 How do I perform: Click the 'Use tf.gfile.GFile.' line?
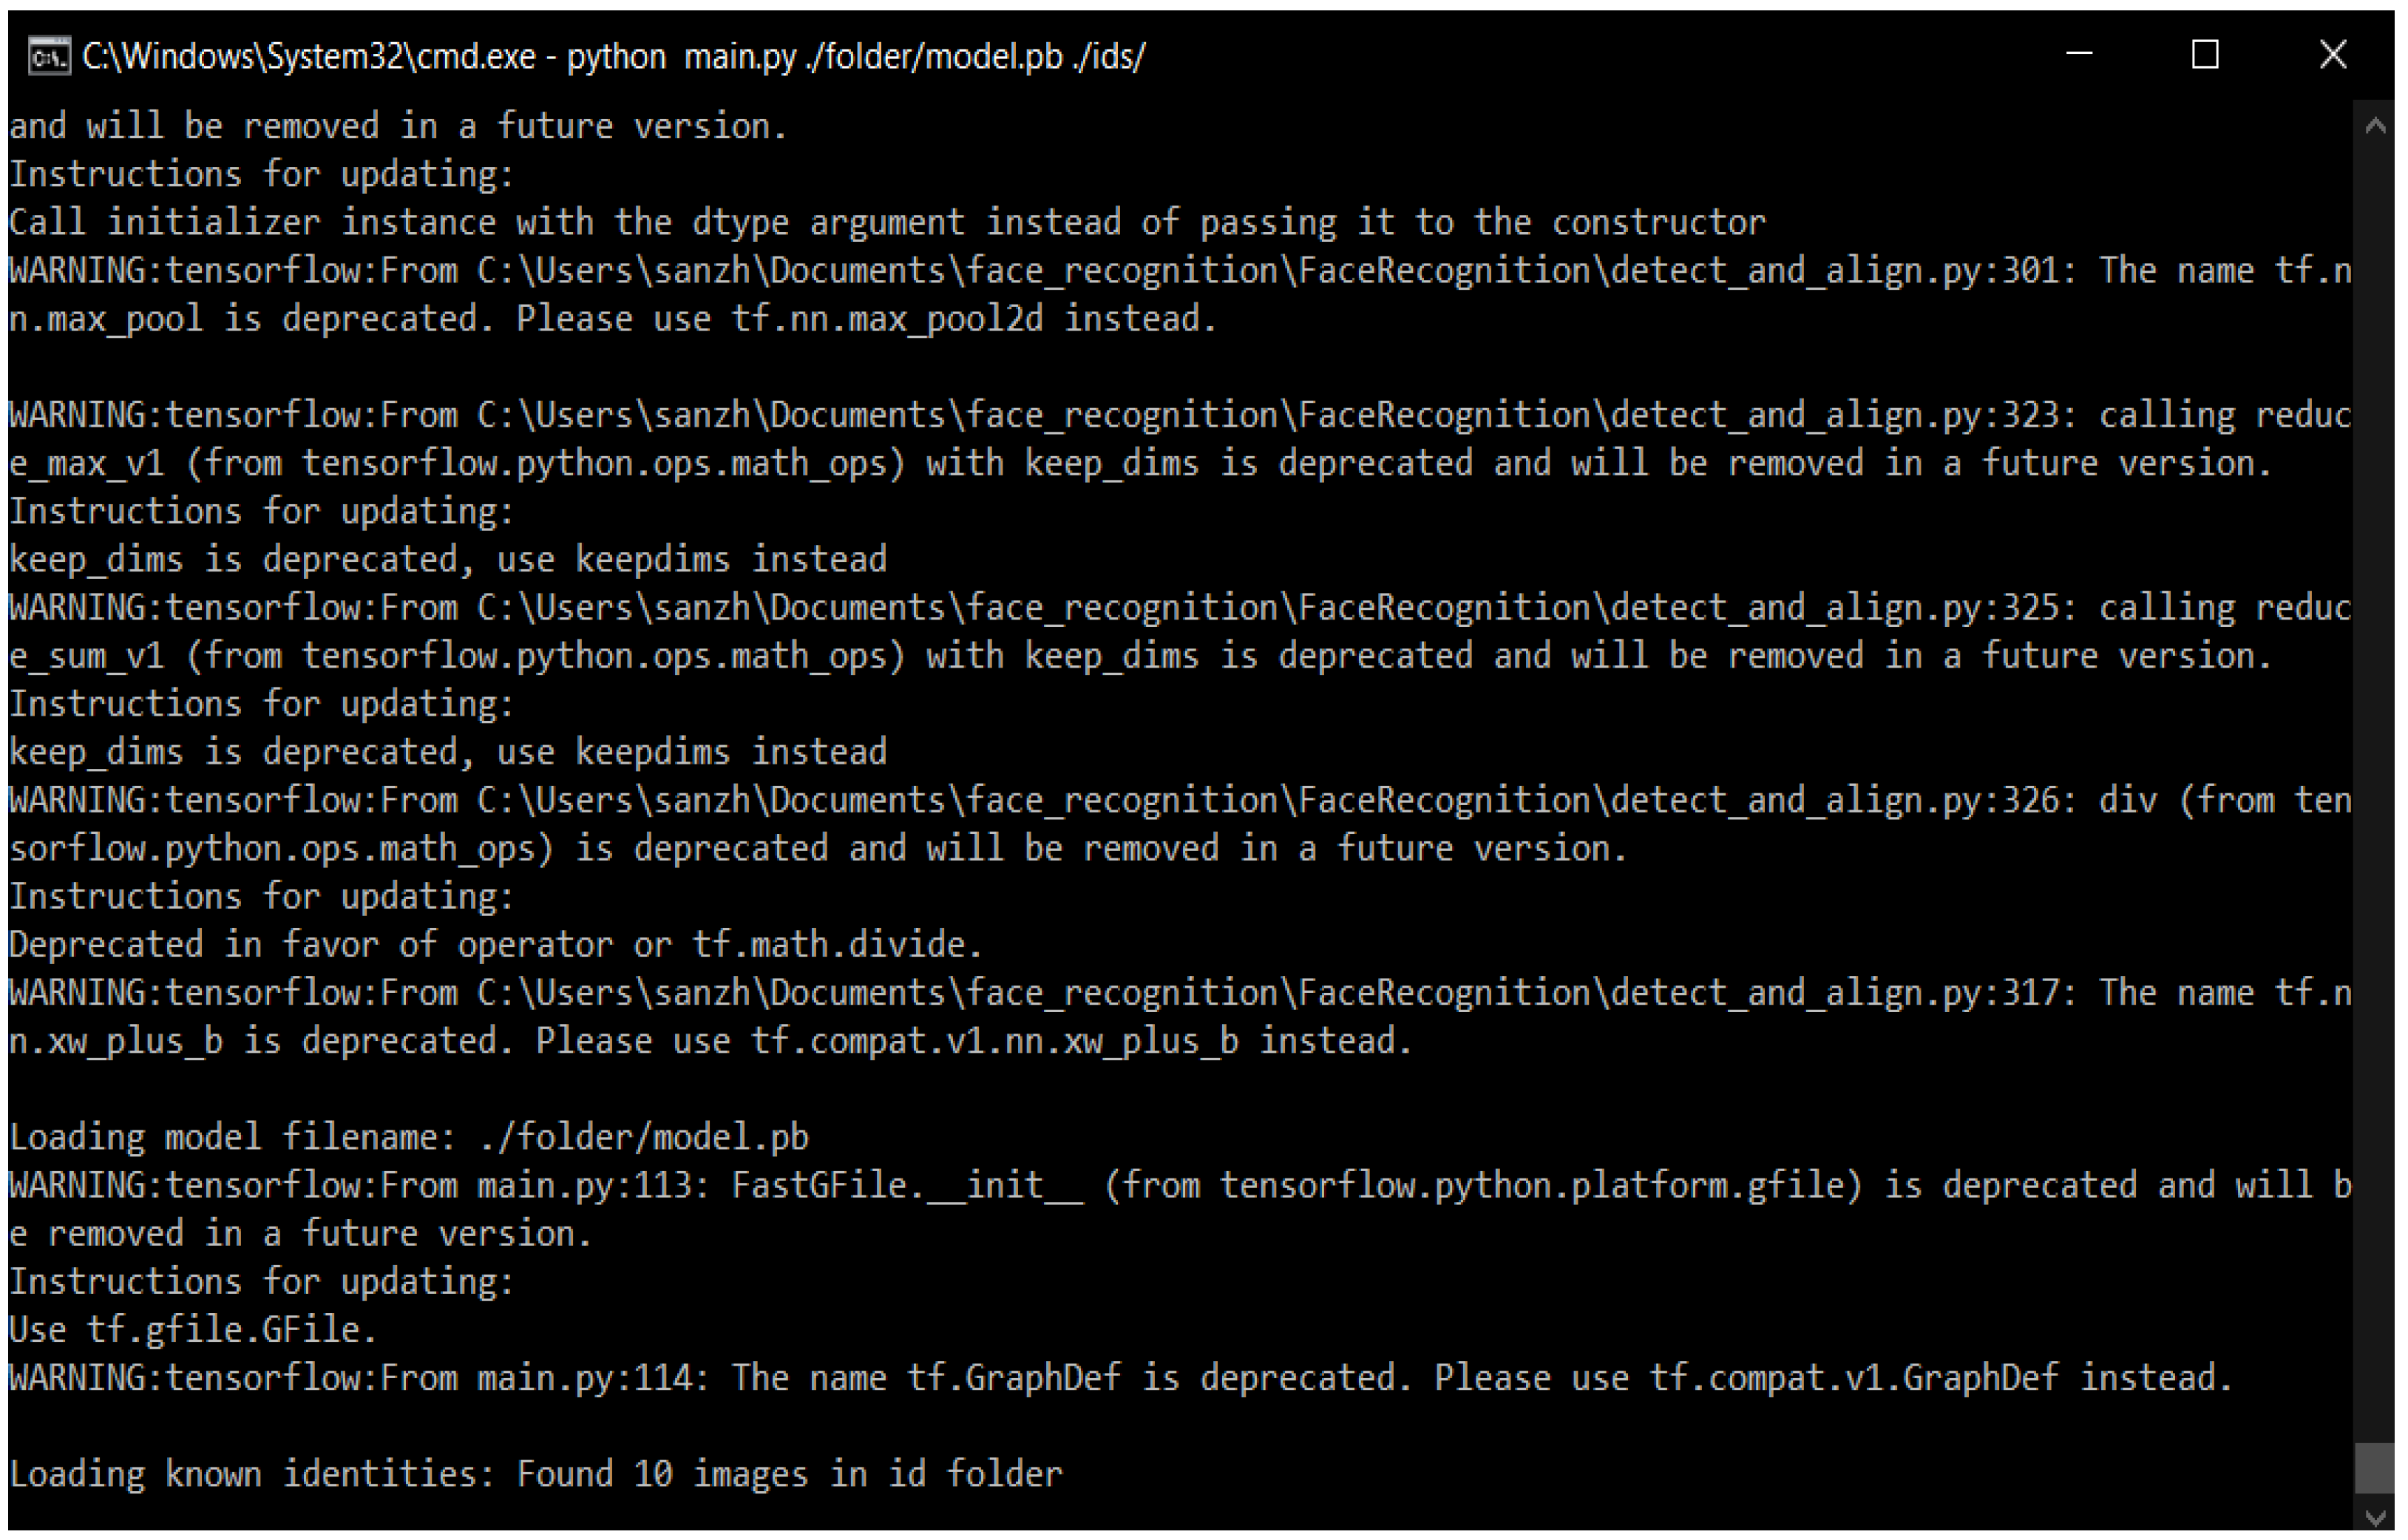point(192,1330)
